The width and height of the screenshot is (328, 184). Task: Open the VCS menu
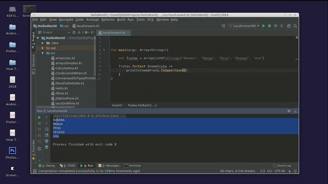tap(150, 19)
